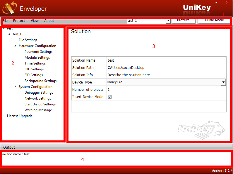Switch to Guide Mode
Screen dimensions: 233x174
click(x=214, y=20)
